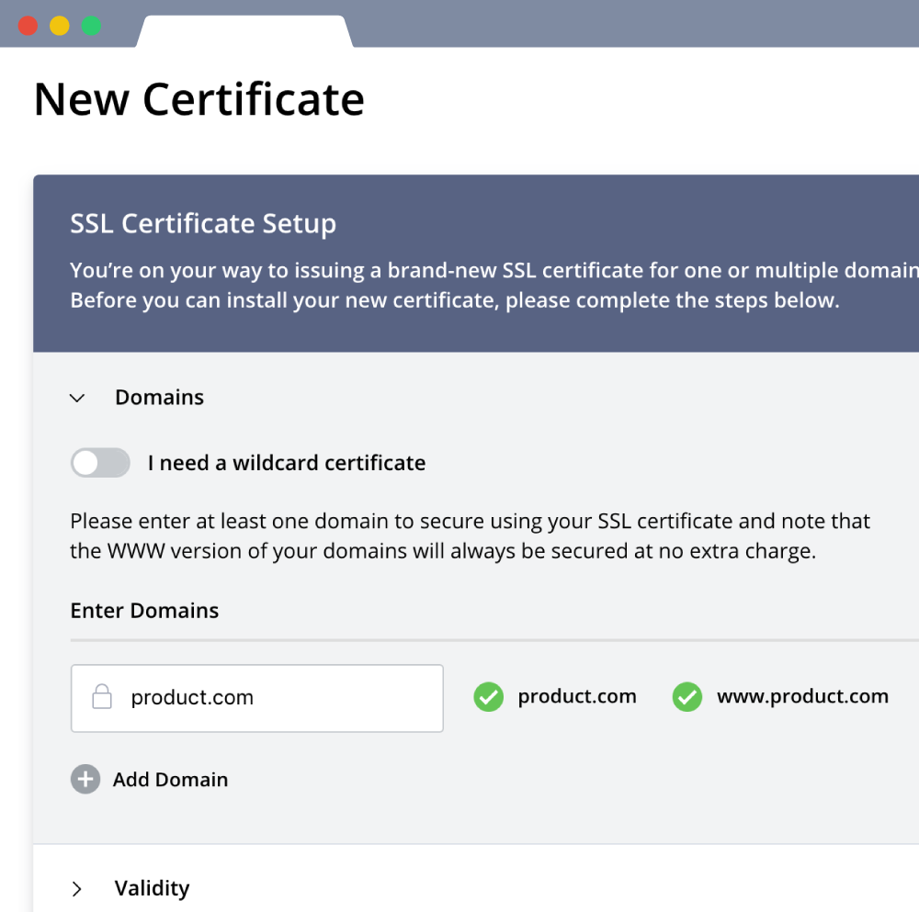Select the product.com domain input field
The width and height of the screenshot is (919, 912).
(x=257, y=698)
